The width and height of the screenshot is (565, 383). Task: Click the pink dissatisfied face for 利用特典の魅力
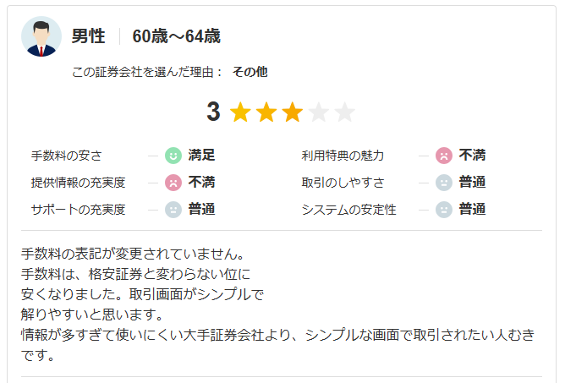tap(443, 156)
